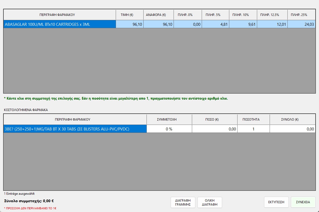Image resolution: width=319 pixels, height=212 pixels.
Task: Click the 96,10 value under ΑΝΑΦΟΡΑ (€)
Action: 159,24
